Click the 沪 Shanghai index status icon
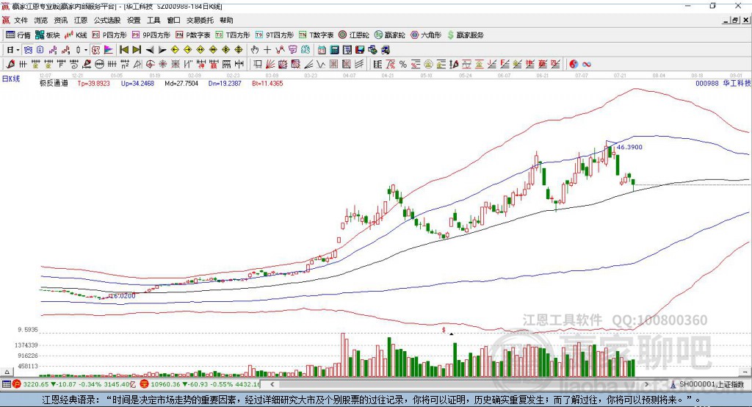 [x=18, y=384]
